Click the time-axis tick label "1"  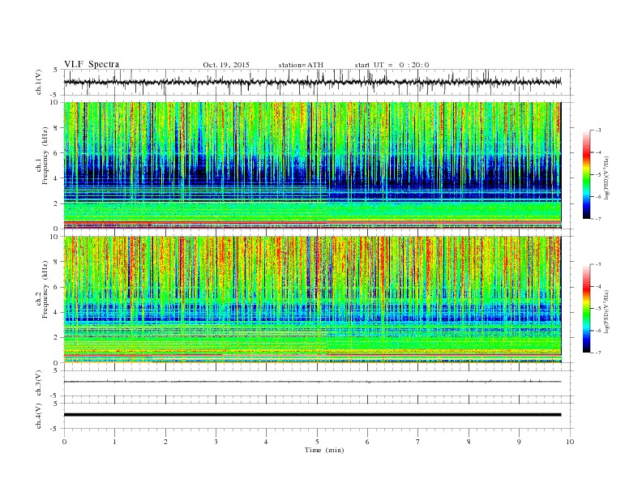[x=114, y=442]
